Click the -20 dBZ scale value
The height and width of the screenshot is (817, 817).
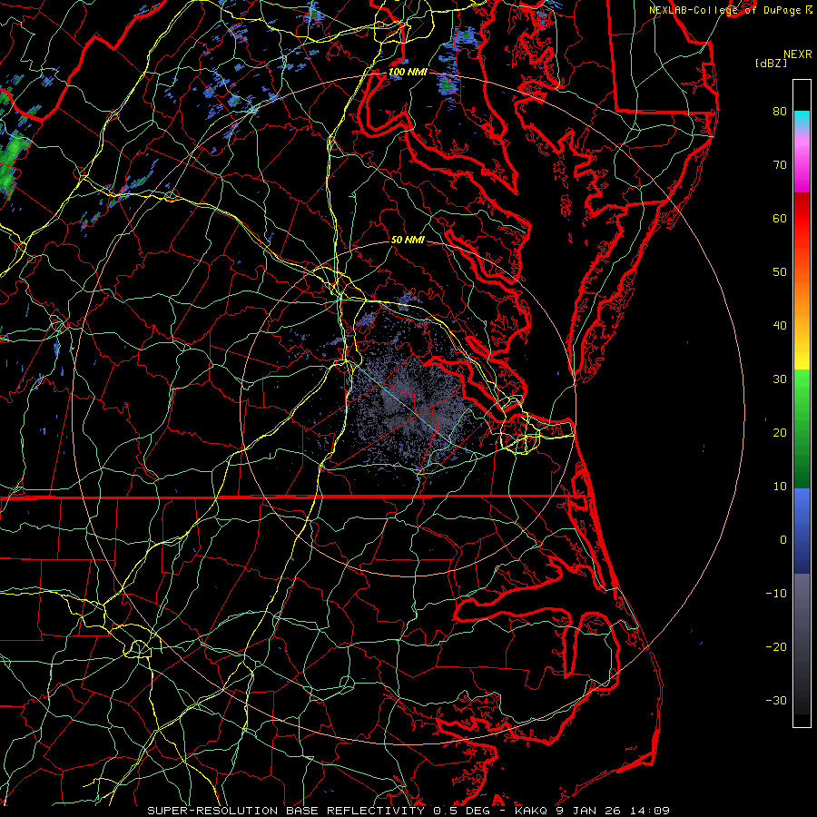(776, 647)
